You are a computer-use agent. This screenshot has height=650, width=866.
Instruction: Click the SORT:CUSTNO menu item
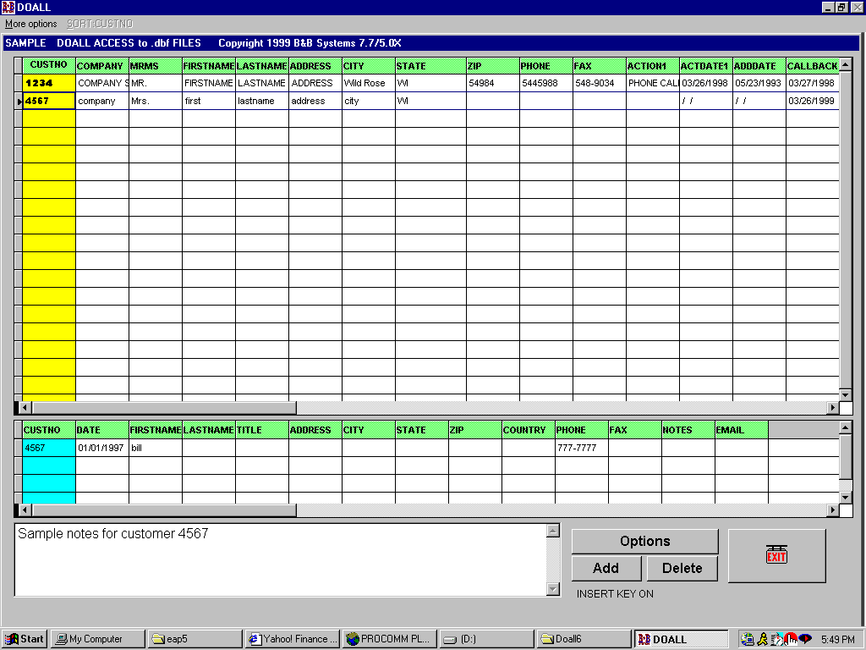tap(100, 24)
